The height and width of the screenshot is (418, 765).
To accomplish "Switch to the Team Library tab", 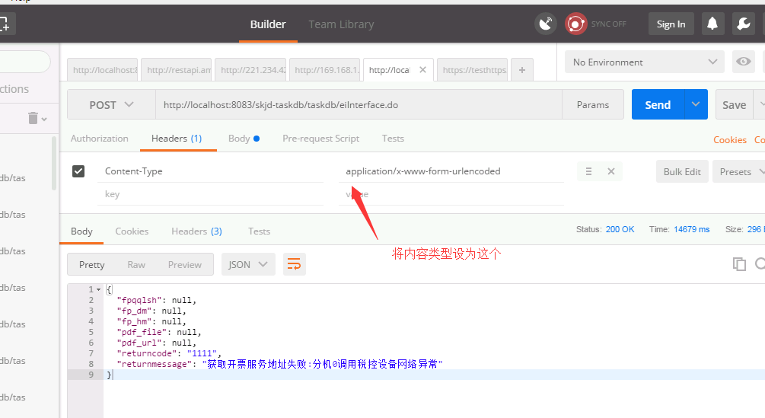I will (x=341, y=24).
